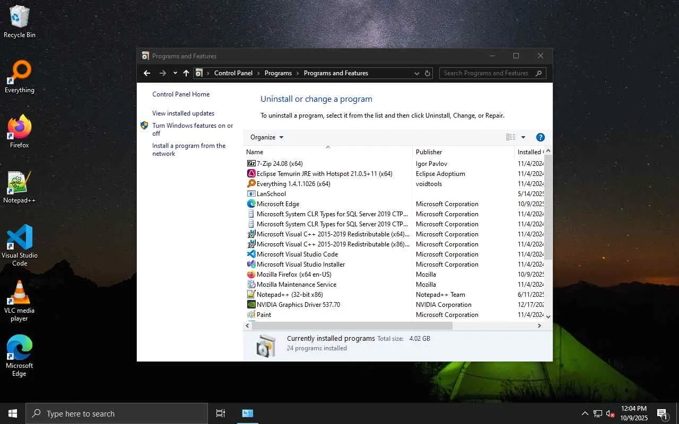Open the Recent locations dropdown arrow
This screenshot has height=424, width=679.
click(x=175, y=73)
